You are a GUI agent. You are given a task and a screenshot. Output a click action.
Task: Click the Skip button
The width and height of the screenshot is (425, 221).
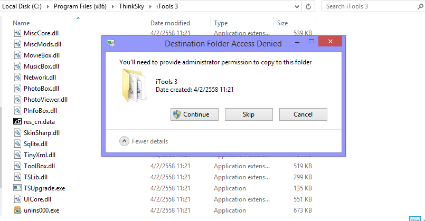[249, 114]
